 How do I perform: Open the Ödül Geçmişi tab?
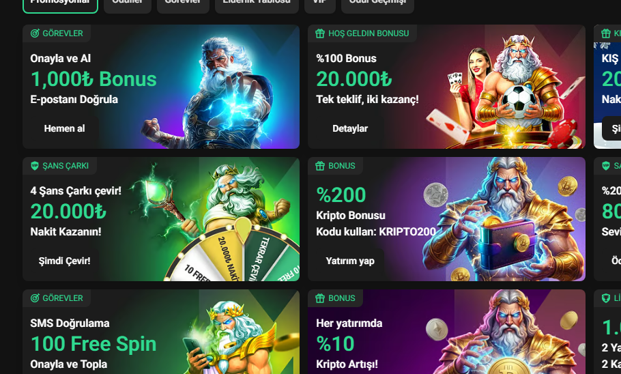[x=377, y=4]
